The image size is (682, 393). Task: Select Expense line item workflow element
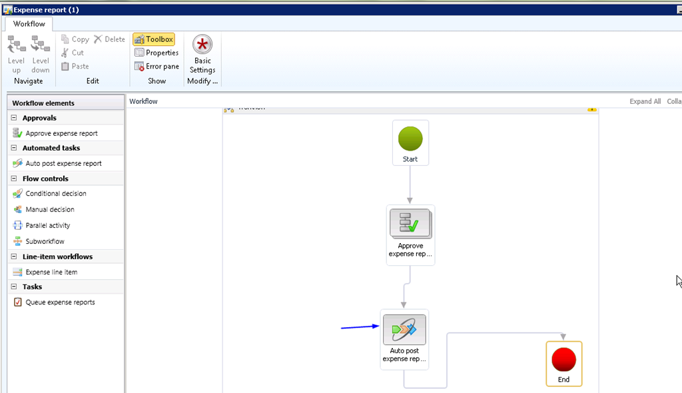(51, 272)
